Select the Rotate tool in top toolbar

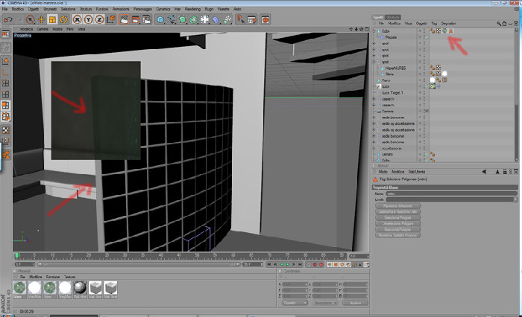63,19
